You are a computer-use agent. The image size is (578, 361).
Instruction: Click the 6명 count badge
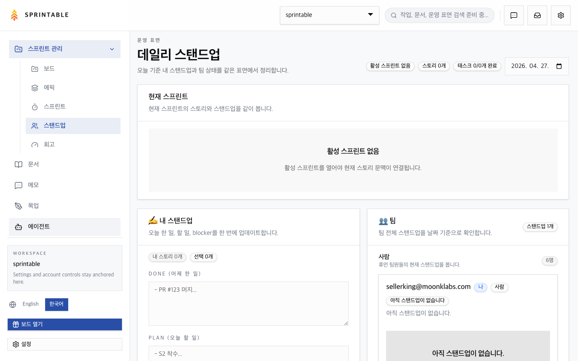(550, 260)
